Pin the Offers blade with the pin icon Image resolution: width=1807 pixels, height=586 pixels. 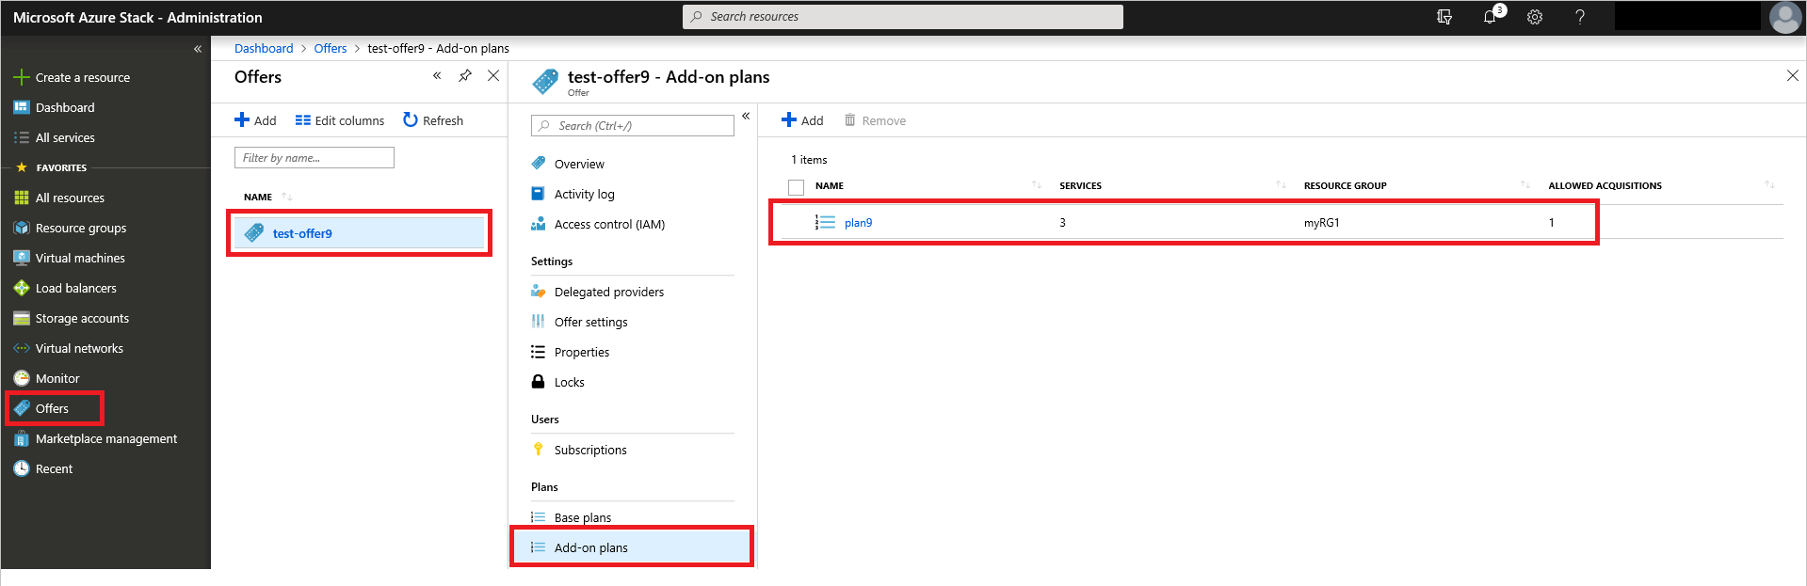click(x=465, y=76)
